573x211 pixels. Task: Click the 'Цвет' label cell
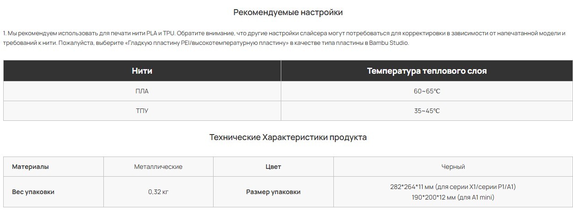pos(273,167)
